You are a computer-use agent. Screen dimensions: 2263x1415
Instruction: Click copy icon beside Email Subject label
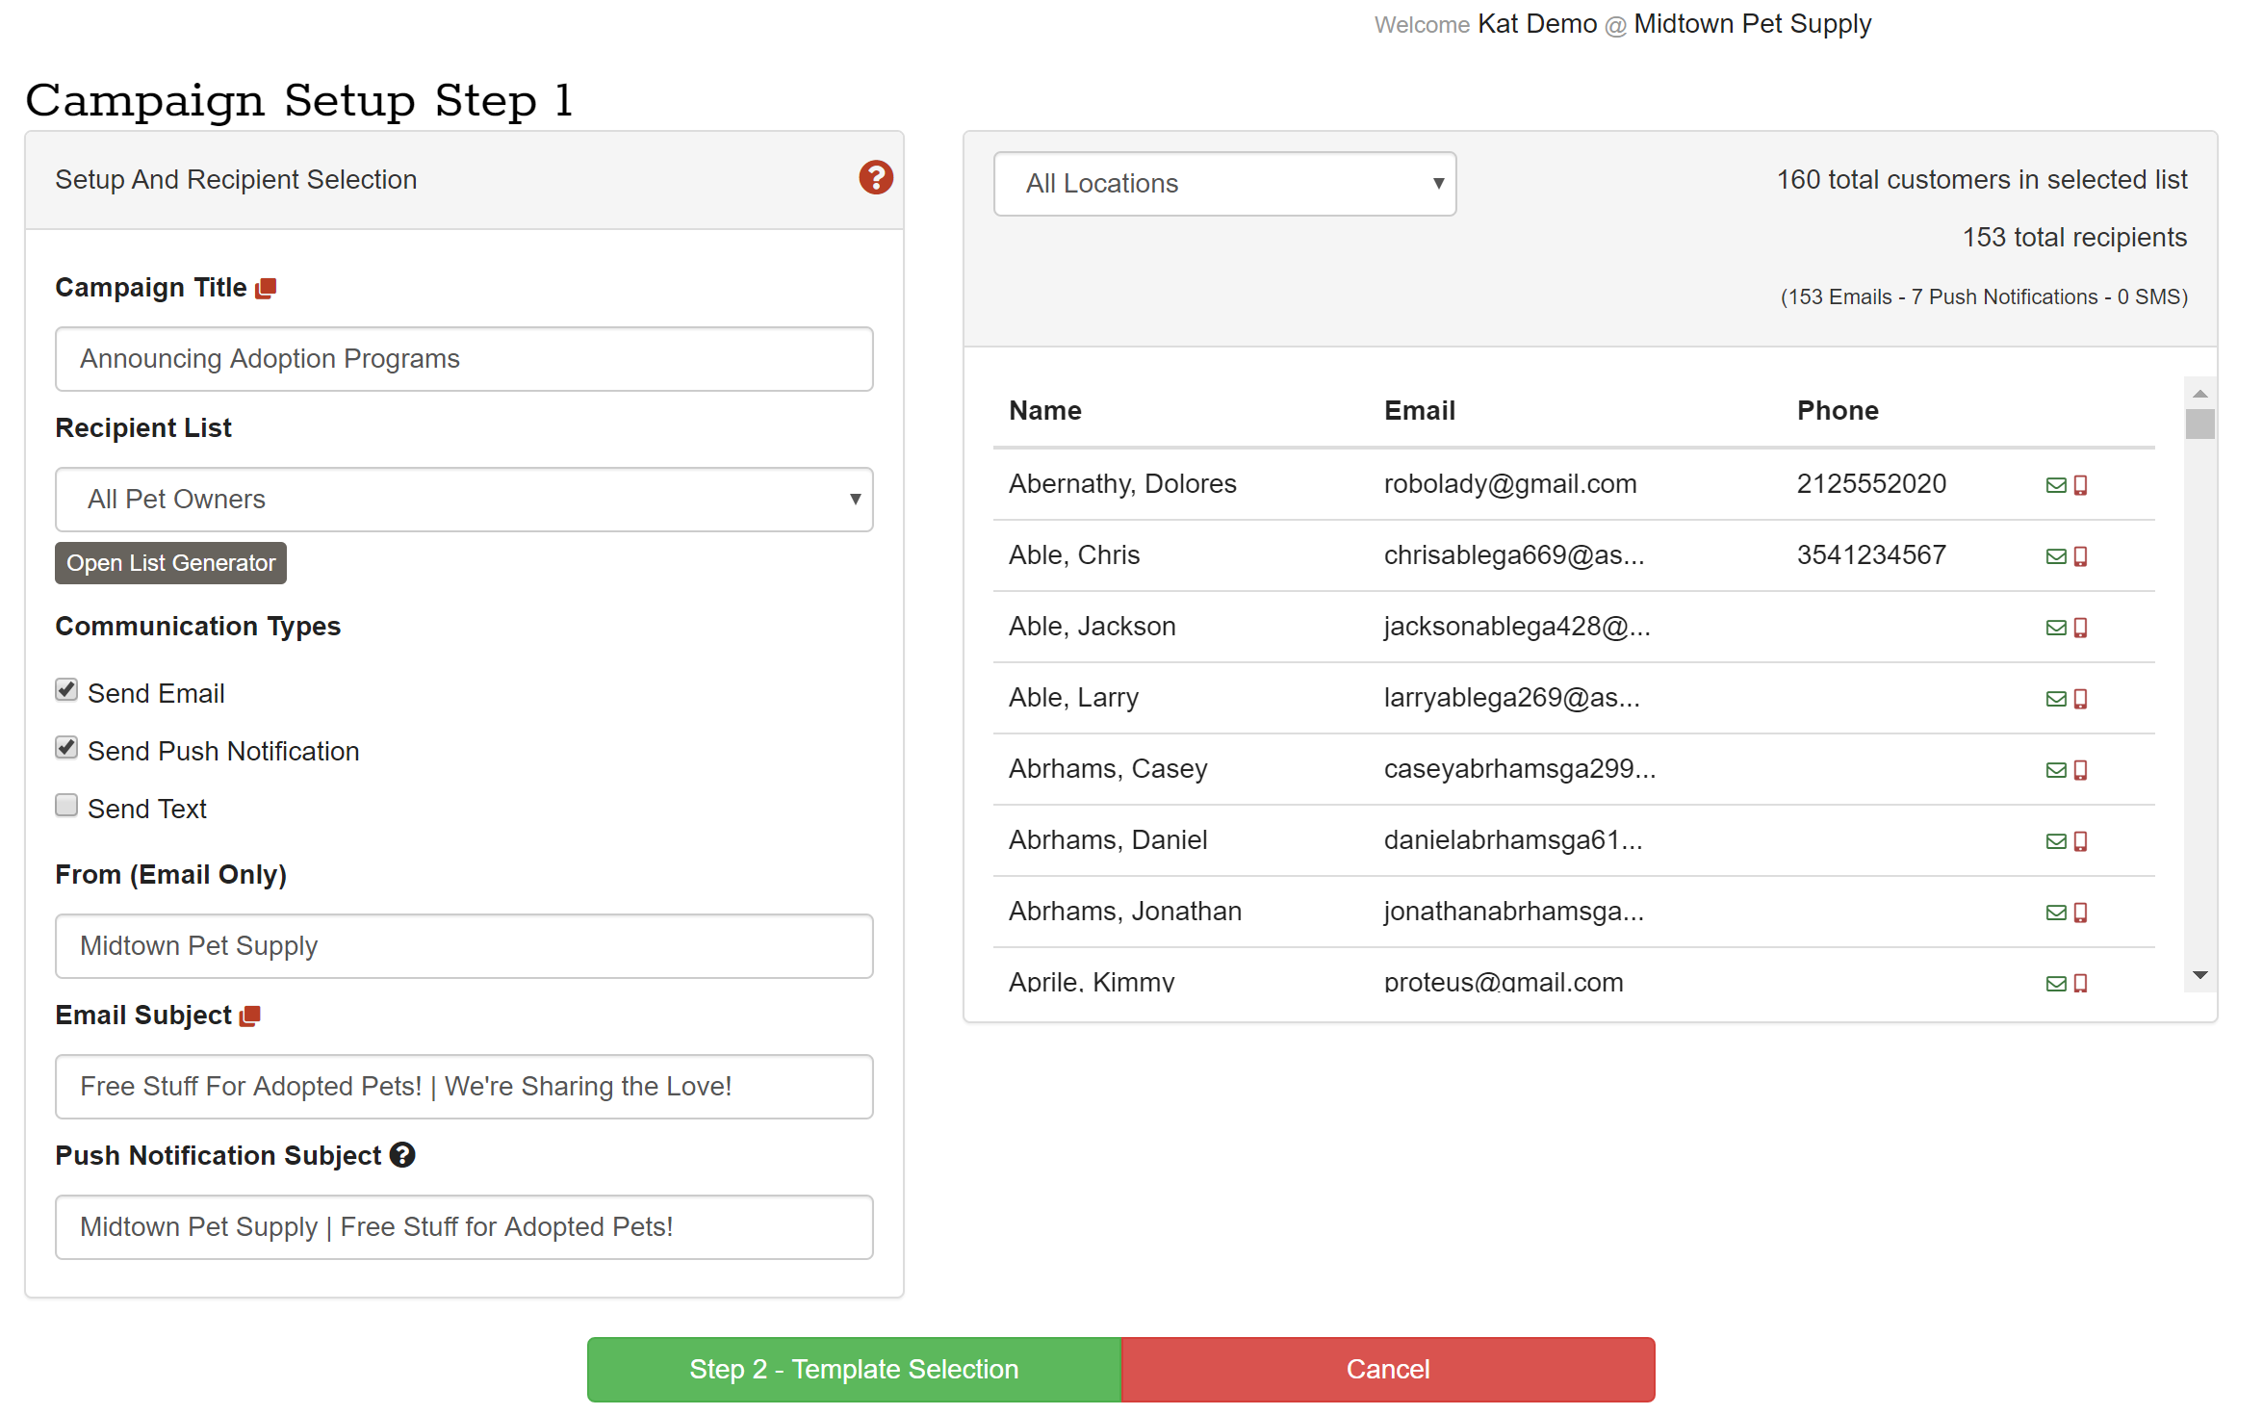pos(250,1016)
